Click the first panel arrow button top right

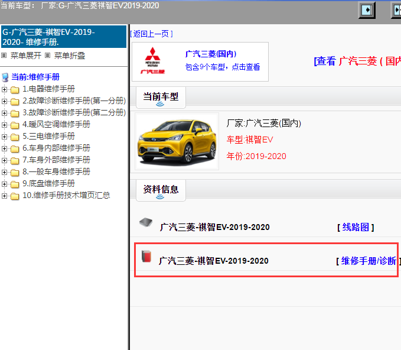pos(367,10)
